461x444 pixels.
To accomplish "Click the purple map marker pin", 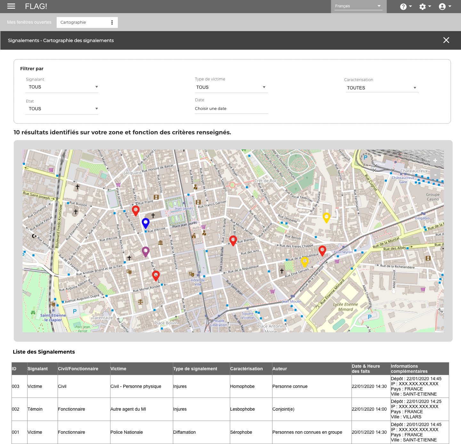I will pos(146,251).
